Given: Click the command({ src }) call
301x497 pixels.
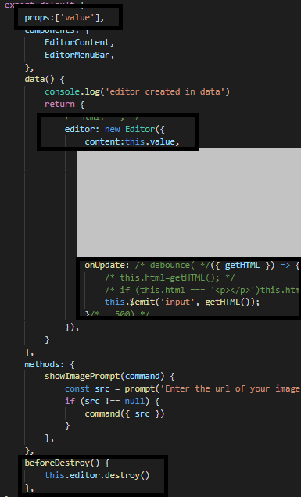Looking at the screenshot, I should click(x=124, y=413).
